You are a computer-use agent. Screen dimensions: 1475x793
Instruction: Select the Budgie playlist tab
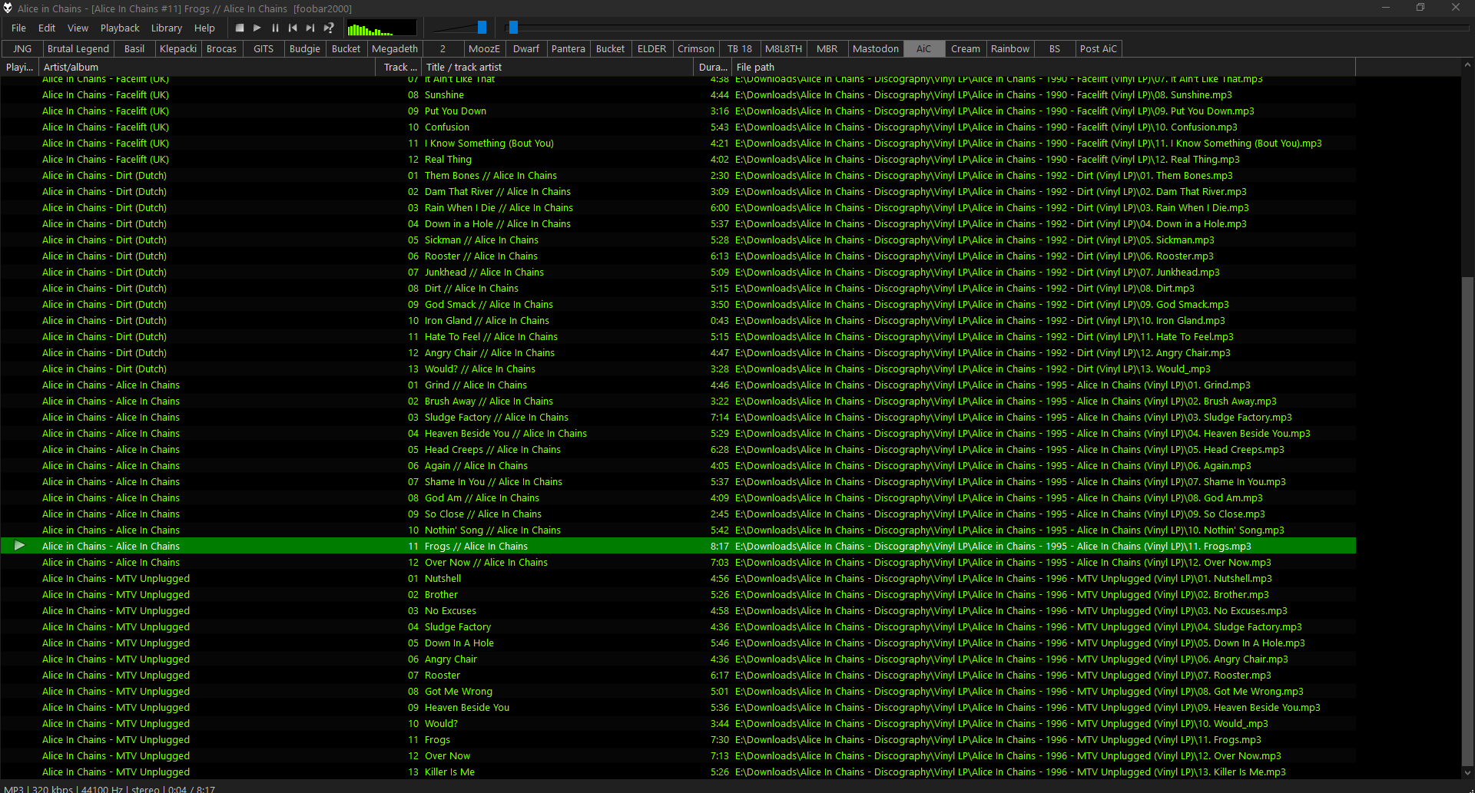pyautogui.click(x=305, y=49)
